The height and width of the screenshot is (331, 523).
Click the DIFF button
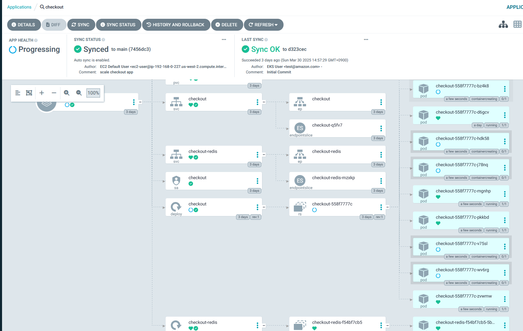point(54,25)
